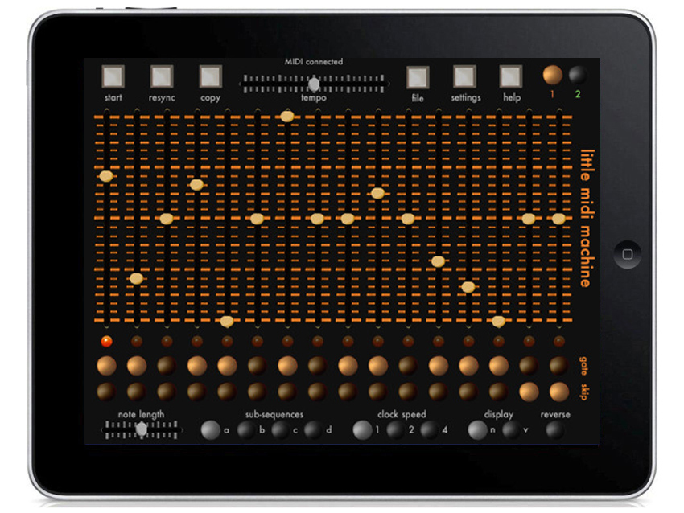The image size is (684, 513).
Task: Toggle gate for step 5
Action: tap(227, 366)
